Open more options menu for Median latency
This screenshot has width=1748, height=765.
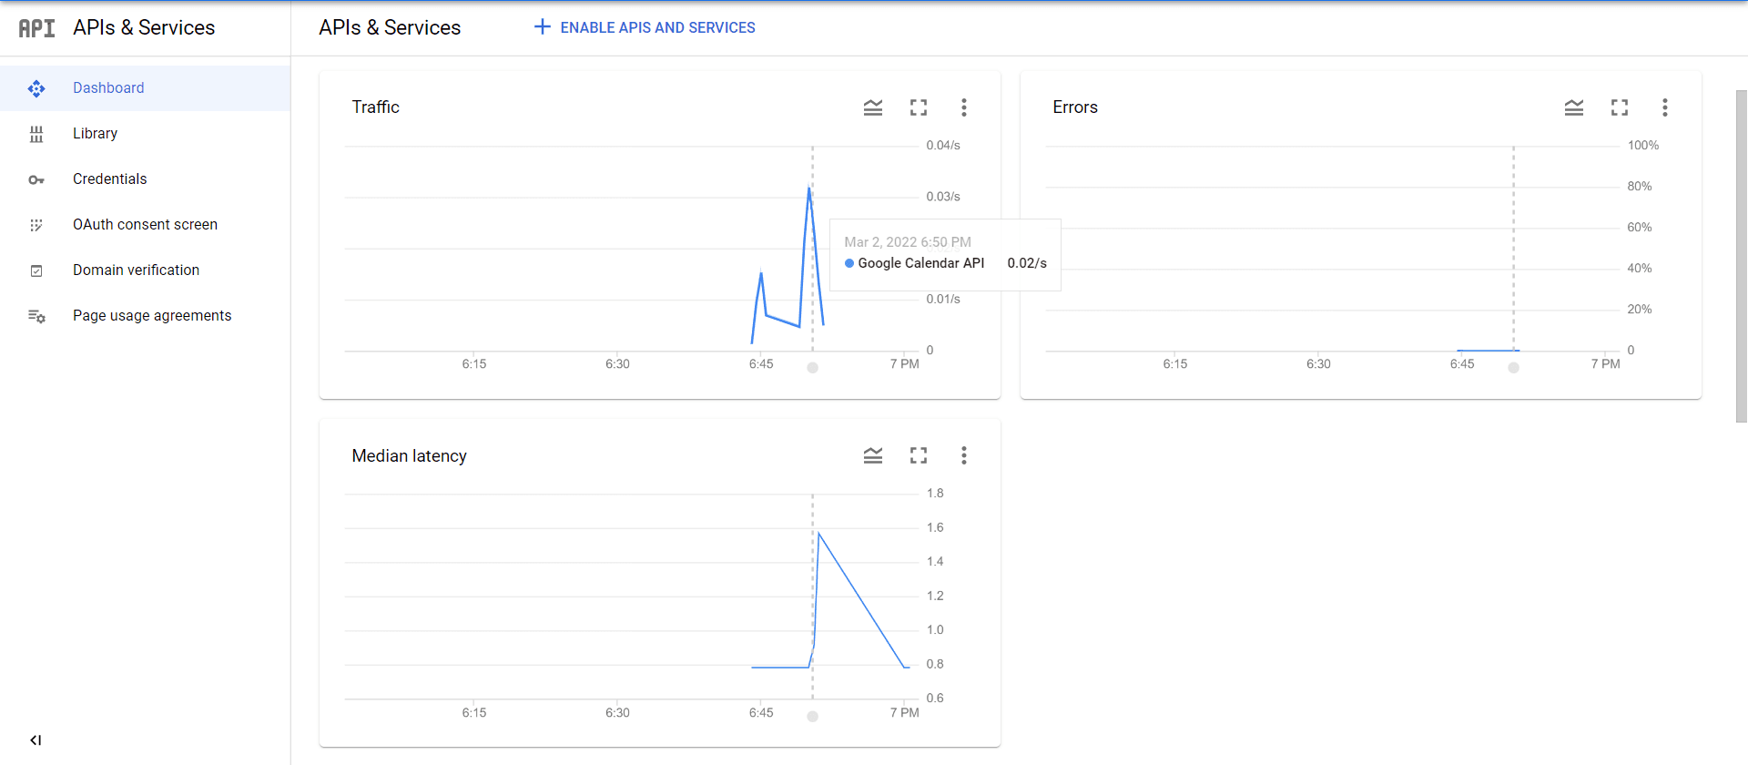pyautogui.click(x=963, y=455)
